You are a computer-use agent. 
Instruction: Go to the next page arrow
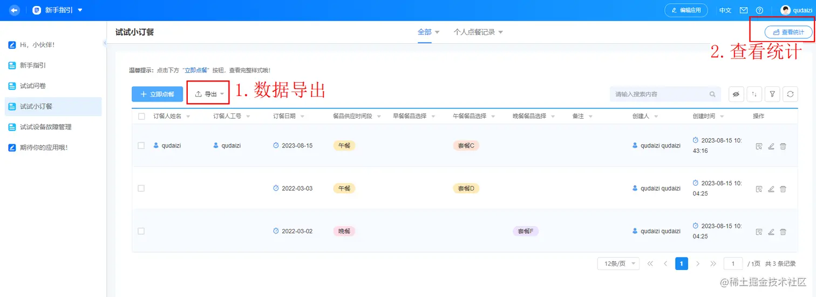[x=698, y=264]
